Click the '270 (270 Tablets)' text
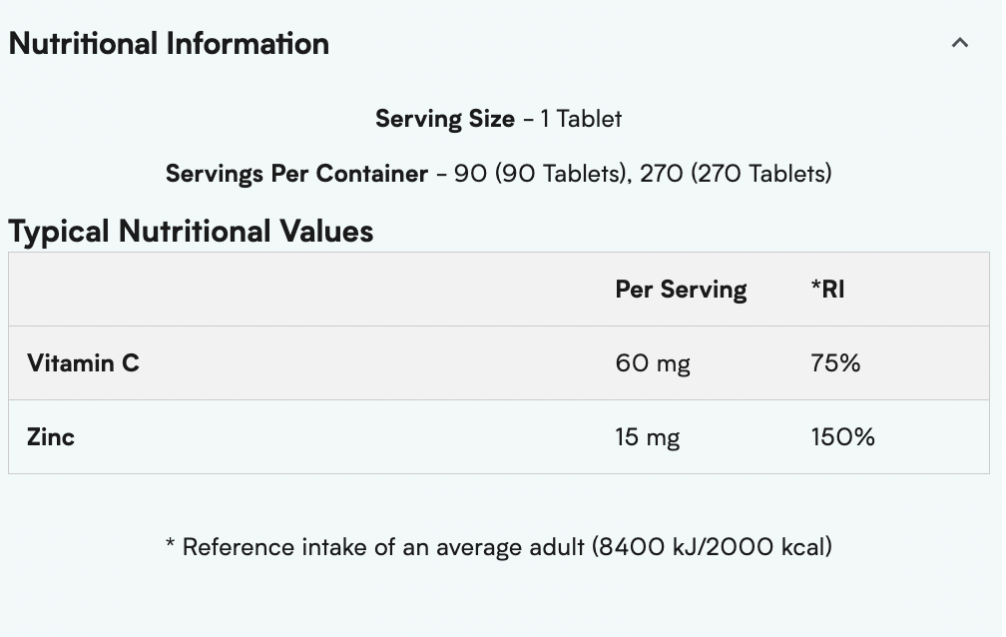The height and width of the screenshot is (637, 1006). tap(736, 174)
